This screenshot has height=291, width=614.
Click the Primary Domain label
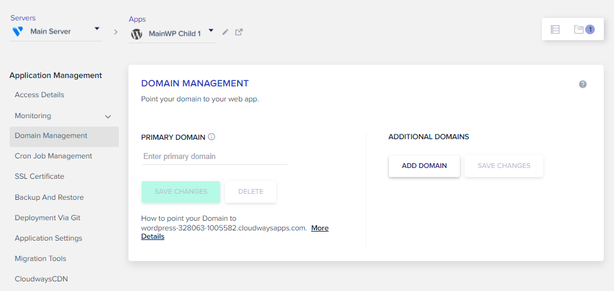(x=173, y=137)
